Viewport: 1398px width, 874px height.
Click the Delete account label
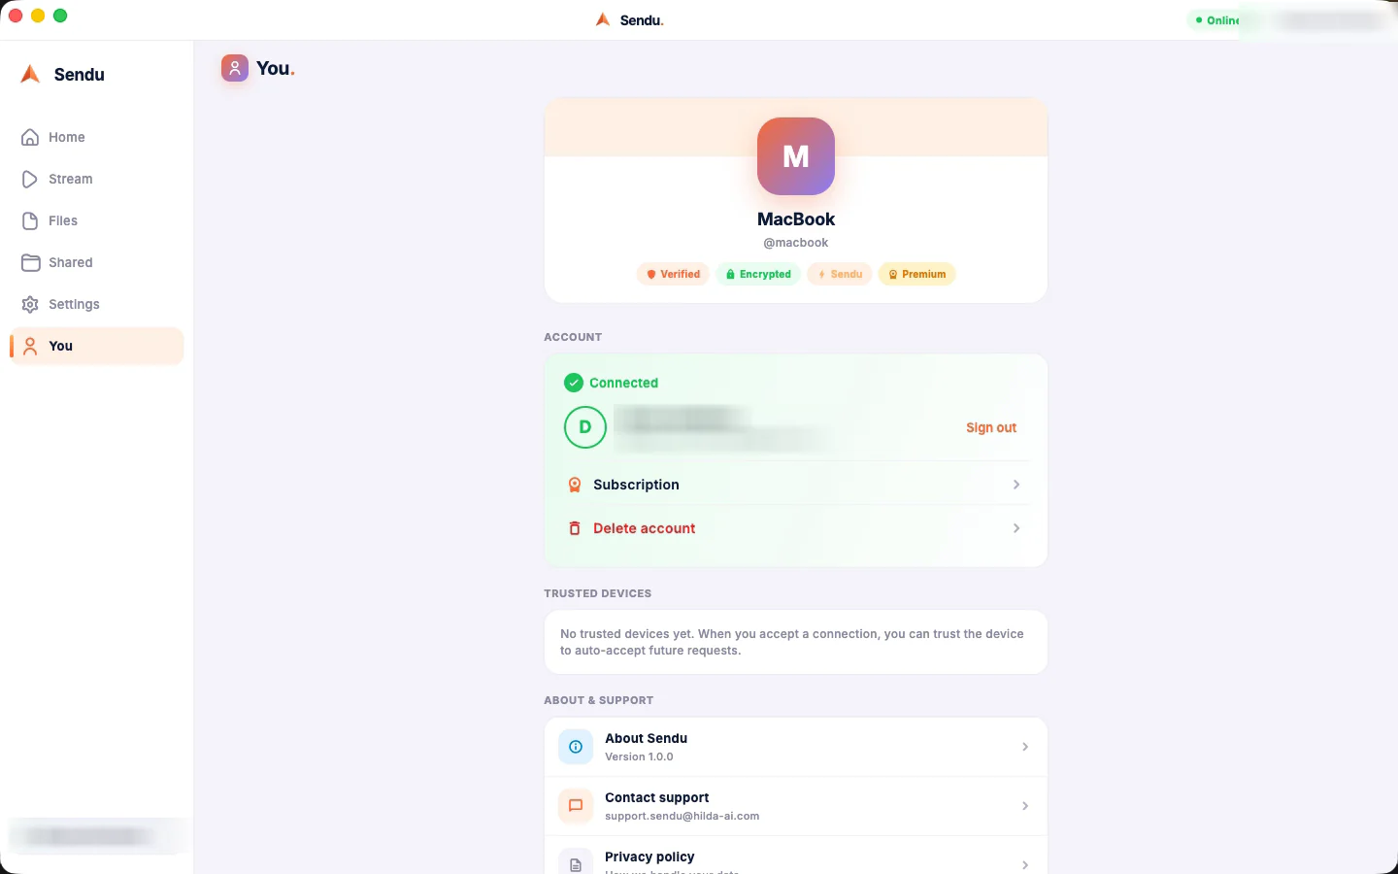click(645, 528)
